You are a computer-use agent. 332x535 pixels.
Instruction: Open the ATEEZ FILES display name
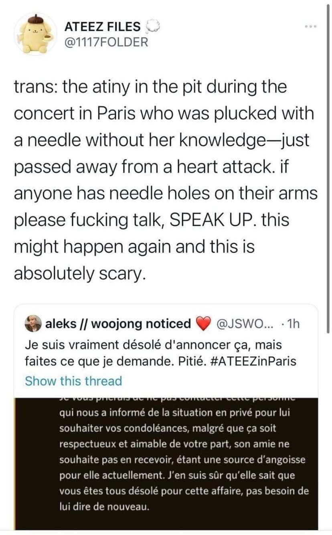(x=102, y=27)
